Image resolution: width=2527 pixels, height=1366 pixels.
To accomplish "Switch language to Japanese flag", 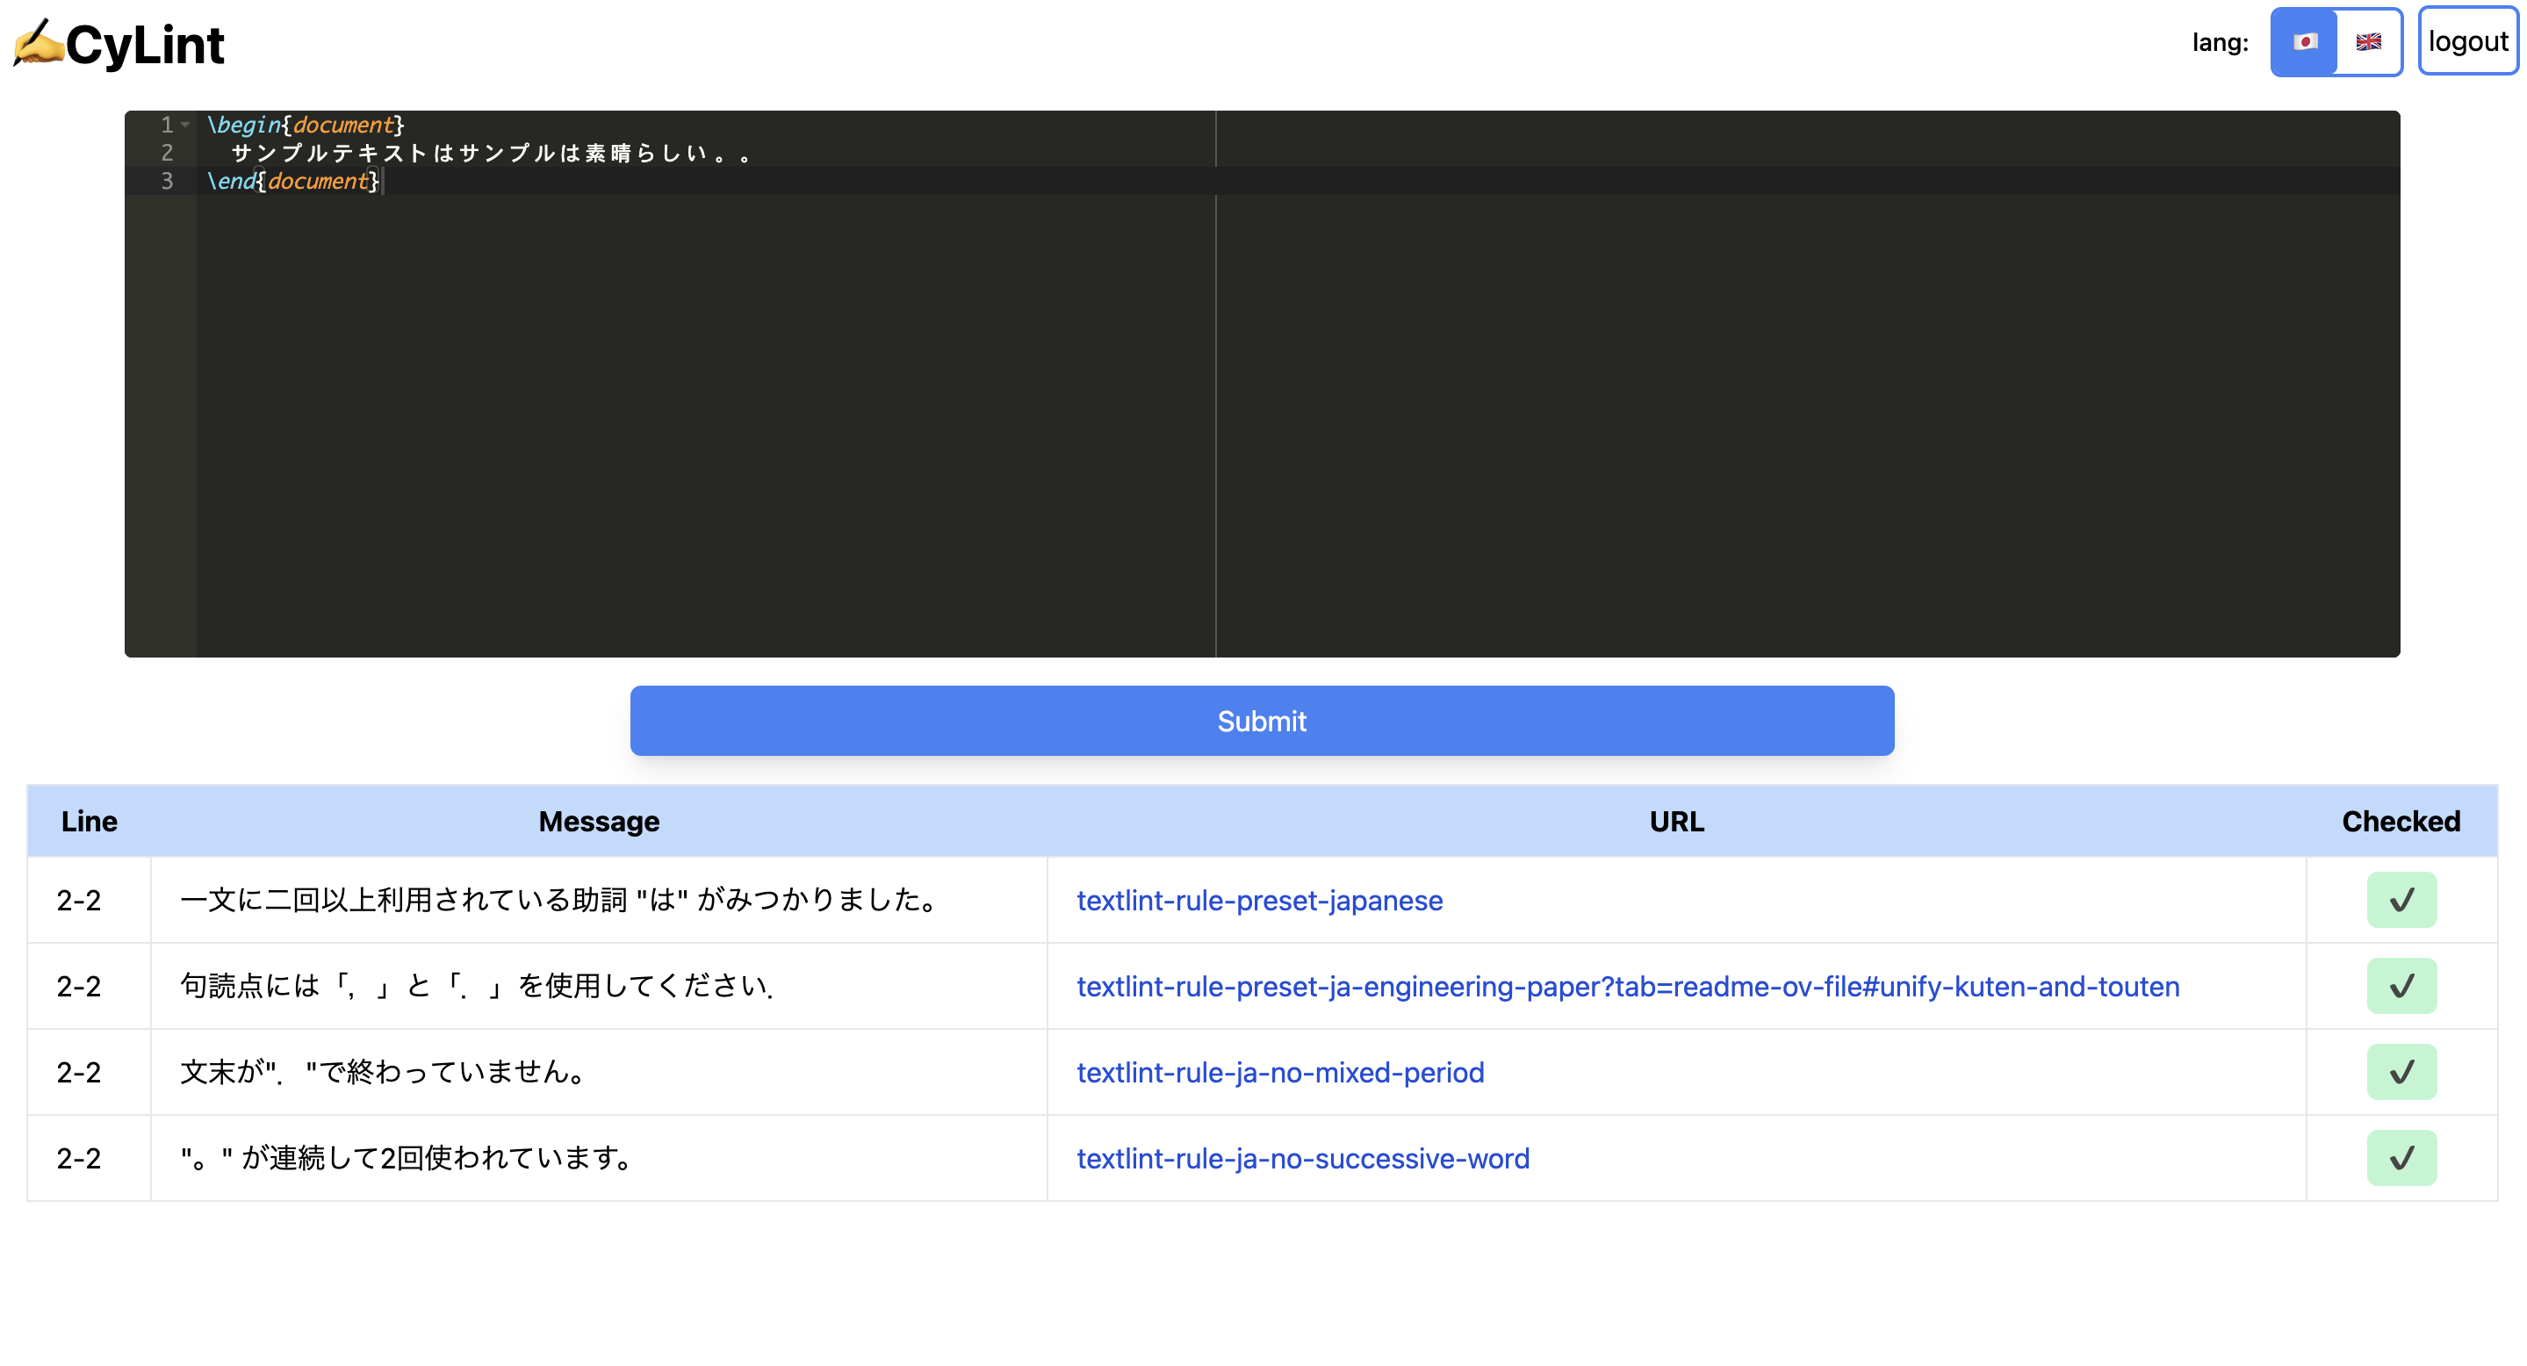I will pos(2304,42).
